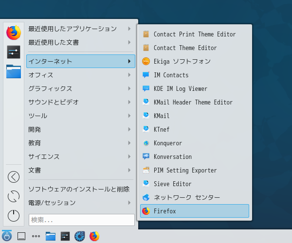
Task: Click the restart circular arrows icon in sidebar
Action: (x=14, y=196)
